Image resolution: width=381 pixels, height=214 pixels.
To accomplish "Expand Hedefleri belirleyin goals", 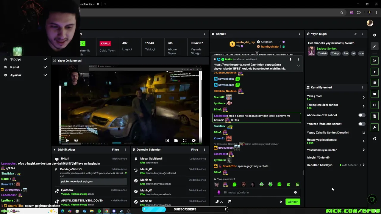I will click(363, 165).
